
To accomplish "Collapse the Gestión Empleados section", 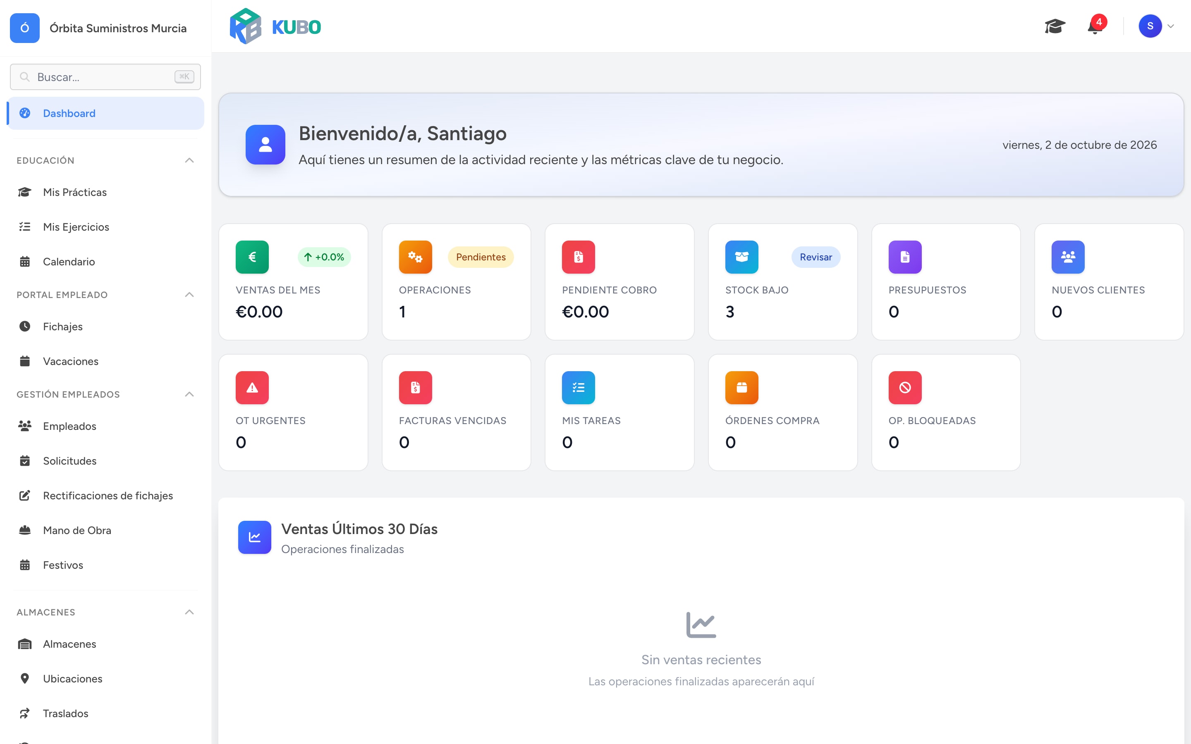I will pyautogui.click(x=189, y=394).
